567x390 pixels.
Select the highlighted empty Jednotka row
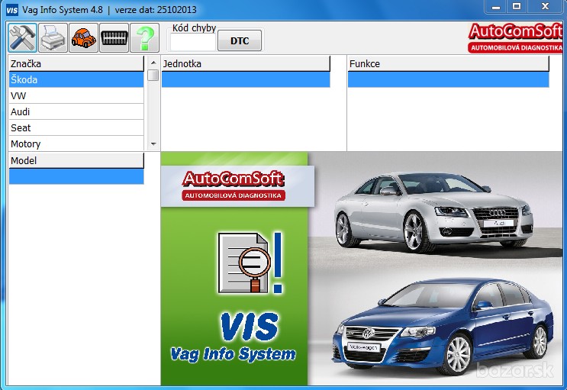click(x=246, y=79)
